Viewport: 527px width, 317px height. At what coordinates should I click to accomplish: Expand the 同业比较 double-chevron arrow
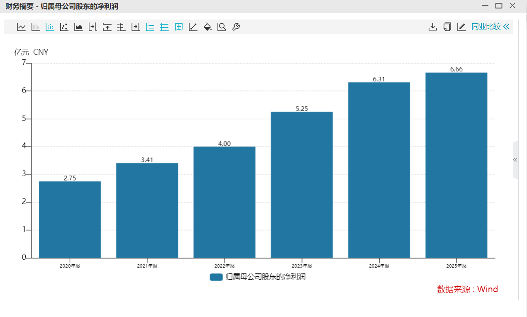click(x=506, y=27)
